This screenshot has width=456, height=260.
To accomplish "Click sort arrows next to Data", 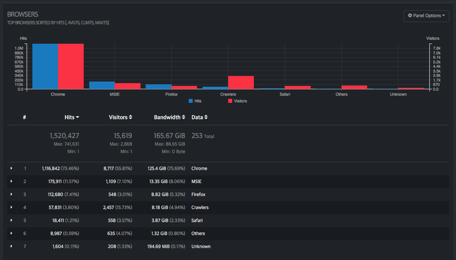I will pos(206,117).
